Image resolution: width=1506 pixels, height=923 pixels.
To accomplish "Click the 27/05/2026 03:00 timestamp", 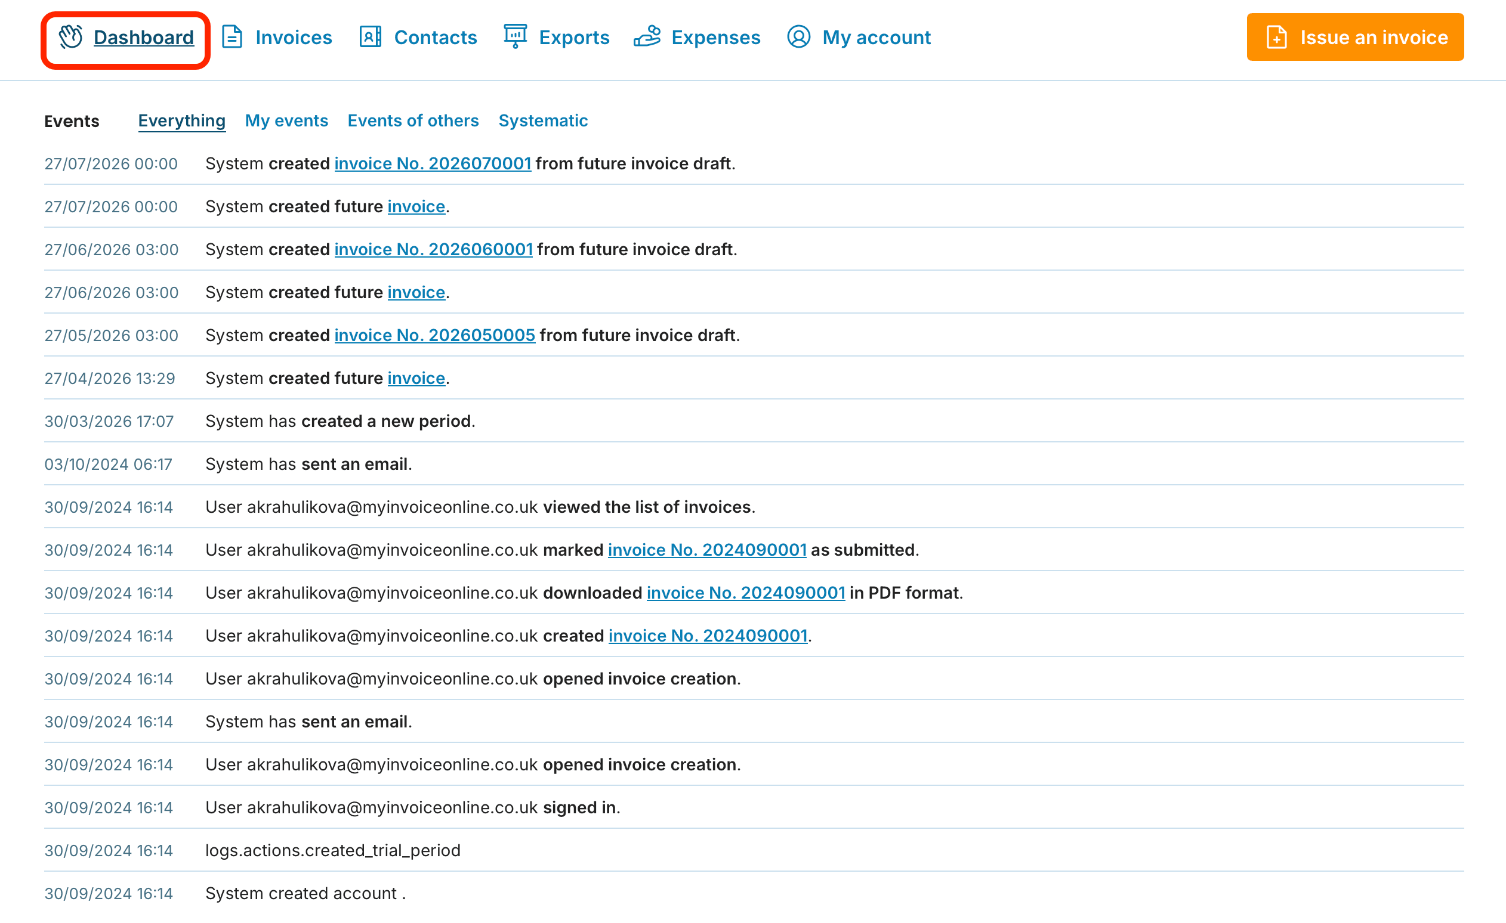I will [111, 335].
